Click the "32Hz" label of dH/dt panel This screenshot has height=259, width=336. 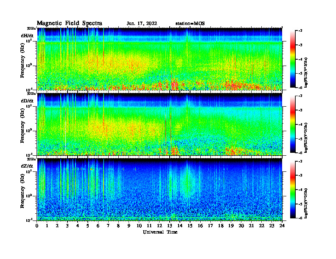(x=31, y=28)
